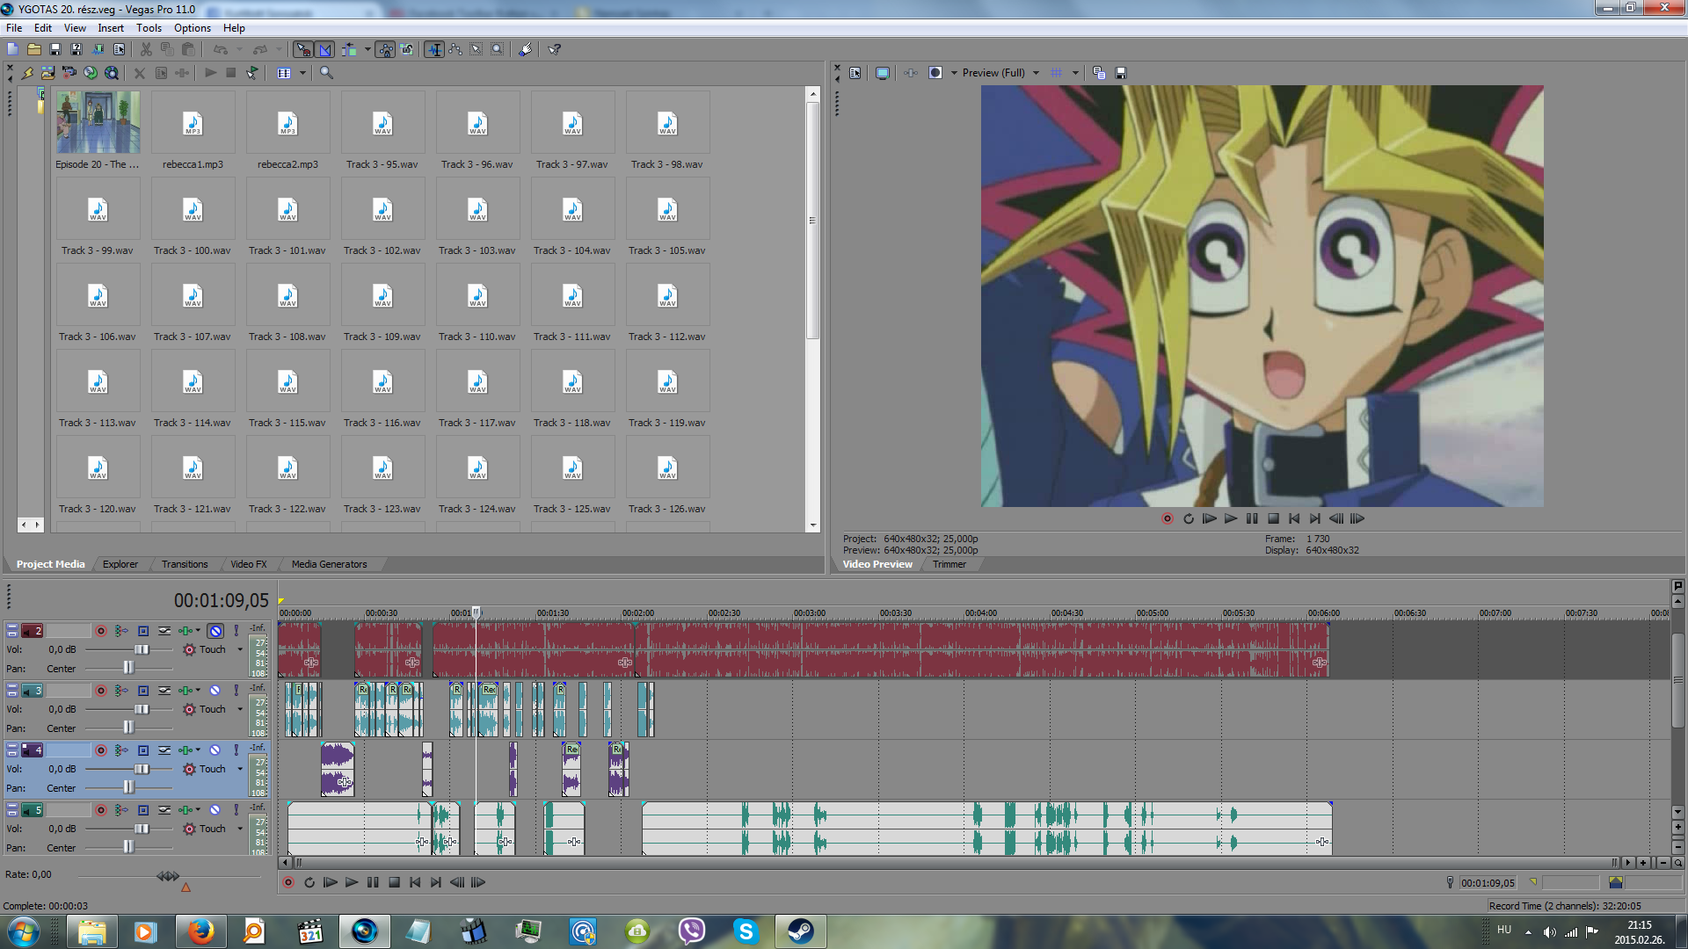Switch to the Transitions tab
Image resolution: width=1688 pixels, height=949 pixels.
tap(185, 564)
